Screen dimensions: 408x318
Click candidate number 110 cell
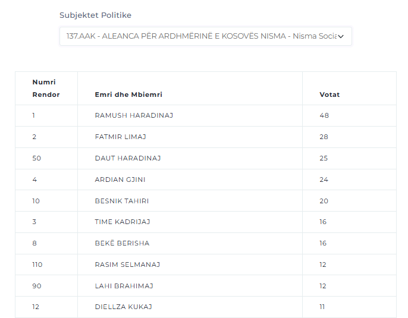pos(46,265)
